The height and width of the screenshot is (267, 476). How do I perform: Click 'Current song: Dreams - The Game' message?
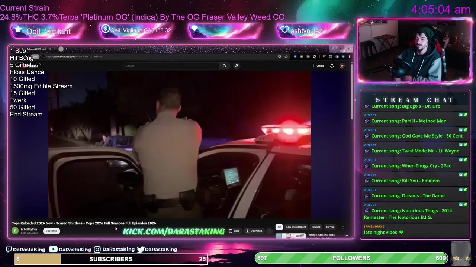tap(404, 196)
